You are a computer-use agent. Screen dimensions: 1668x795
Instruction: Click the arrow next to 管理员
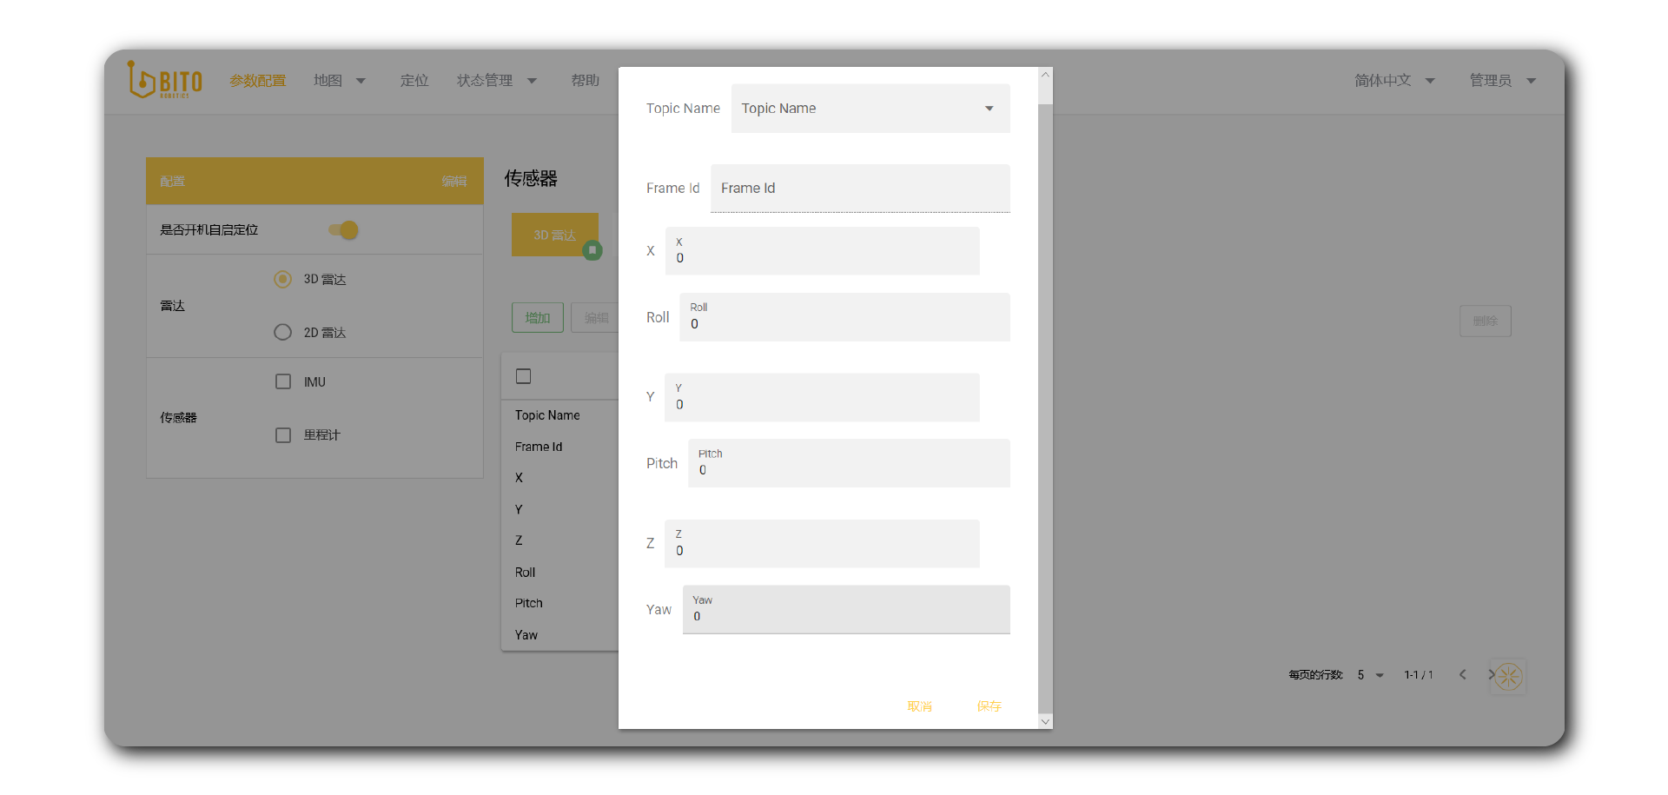(1532, 81)
